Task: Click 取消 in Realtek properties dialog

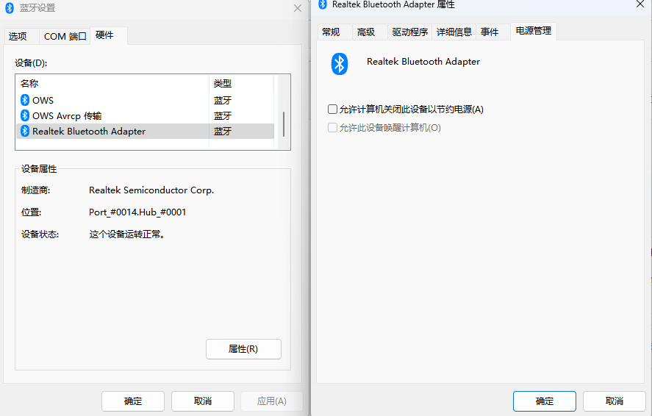Action: pos(614,401)
